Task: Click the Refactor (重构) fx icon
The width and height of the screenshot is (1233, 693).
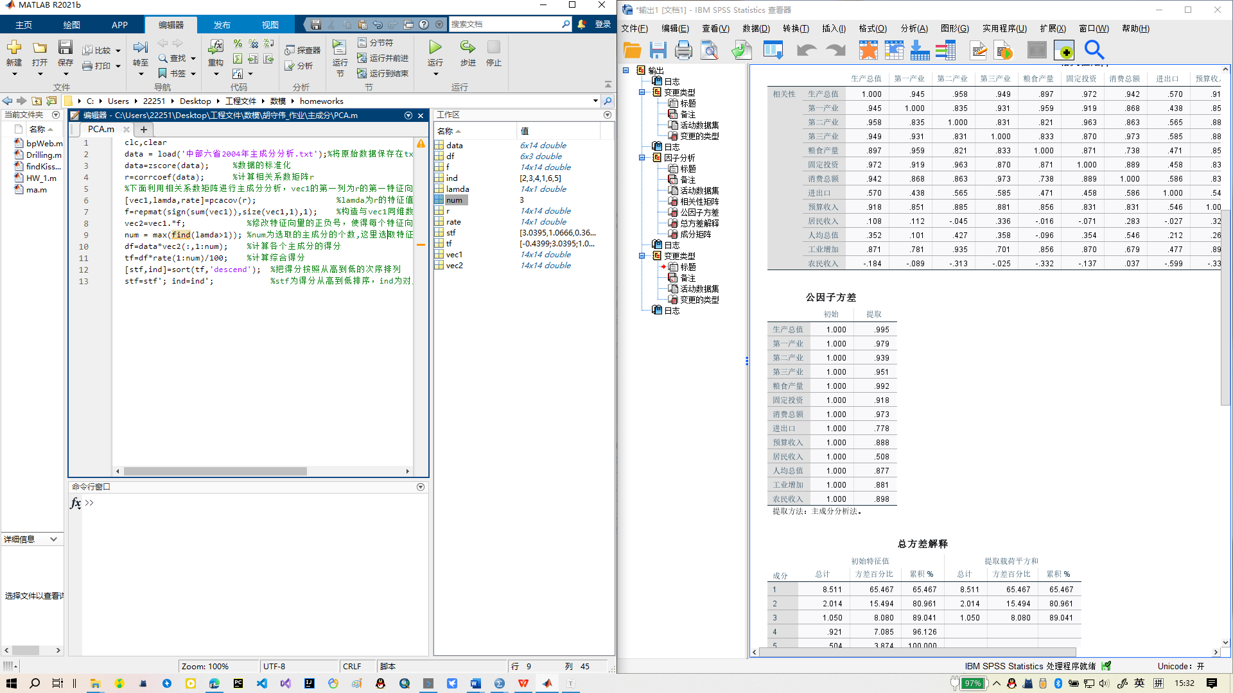Action: coord(216,47)
